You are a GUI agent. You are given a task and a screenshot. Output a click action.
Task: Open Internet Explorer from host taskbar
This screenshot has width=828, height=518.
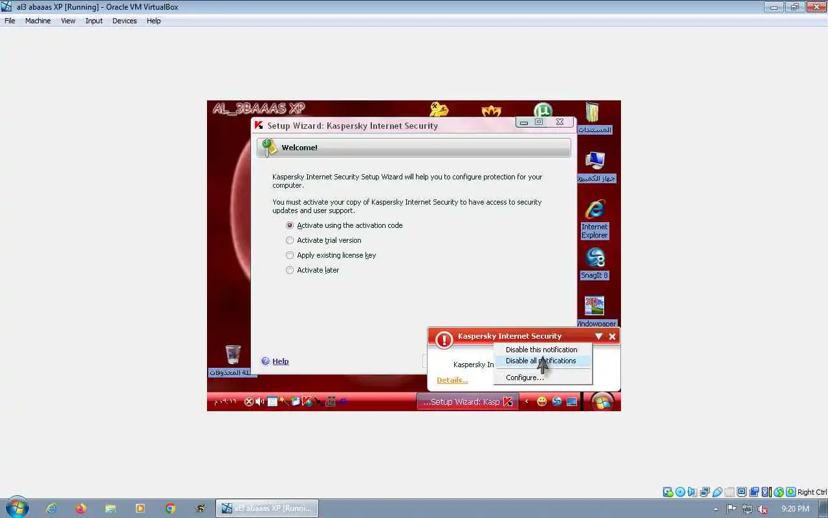(x=51, y=508)
